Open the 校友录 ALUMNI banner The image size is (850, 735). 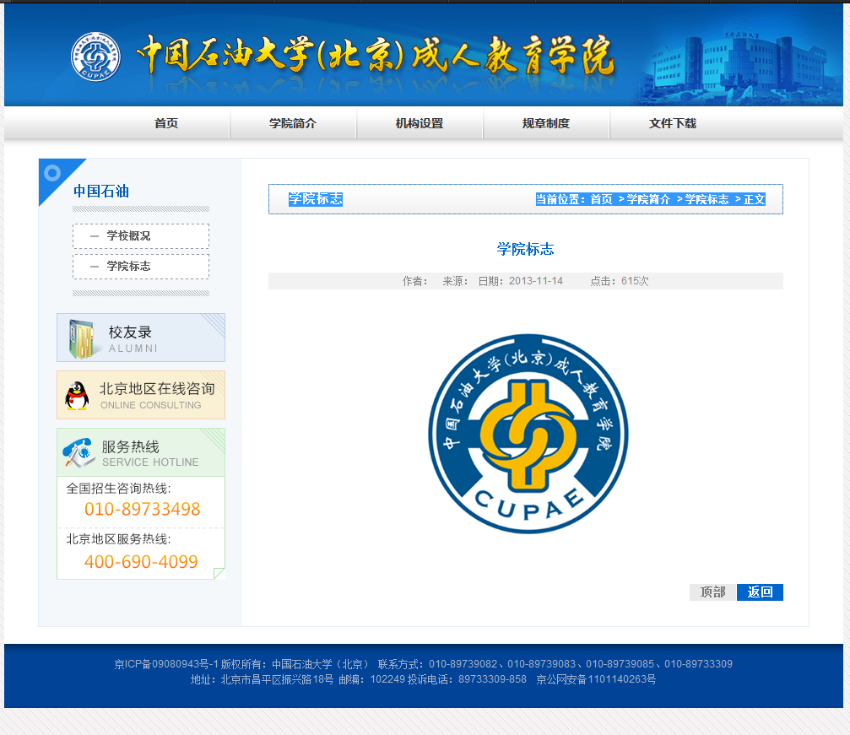tap(141, 338)
